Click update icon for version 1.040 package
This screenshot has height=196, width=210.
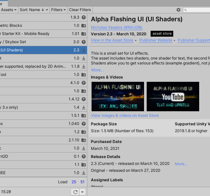pyautogui.click(x=84, y=124)
